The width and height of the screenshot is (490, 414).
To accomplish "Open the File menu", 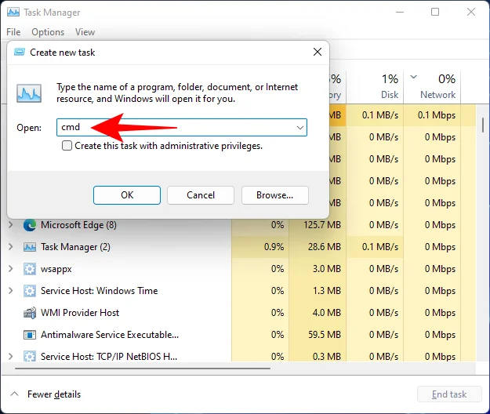I will point(13,32).
